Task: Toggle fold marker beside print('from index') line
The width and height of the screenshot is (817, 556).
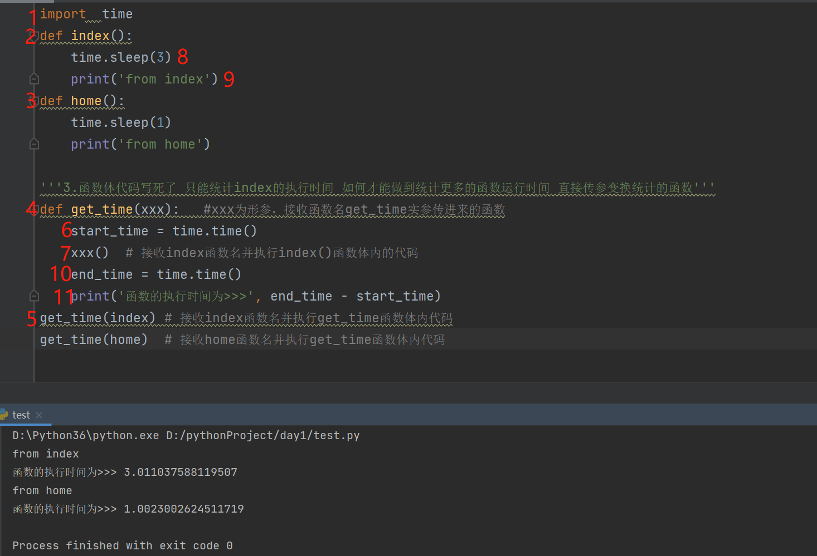Action: coord(34,79)
